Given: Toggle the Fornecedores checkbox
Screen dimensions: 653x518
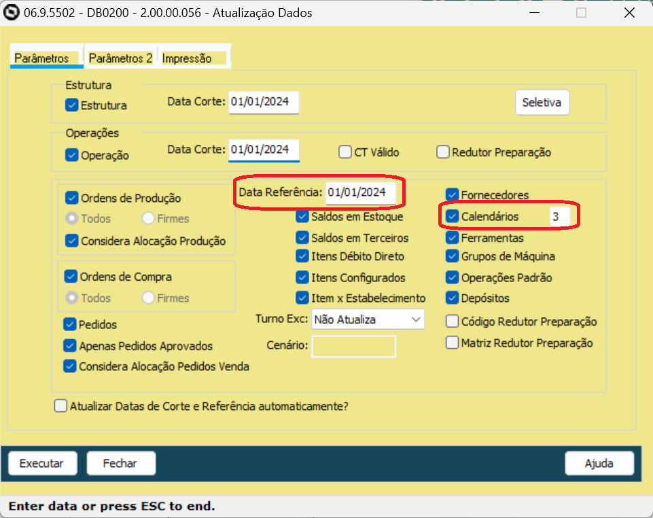Looking at the screenshot, I should [452, 194].
